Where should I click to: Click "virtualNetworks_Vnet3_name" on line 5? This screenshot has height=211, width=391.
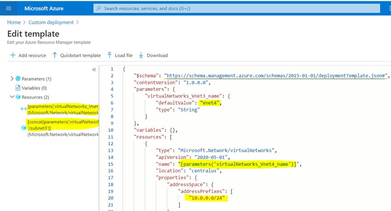coord(183,96)
